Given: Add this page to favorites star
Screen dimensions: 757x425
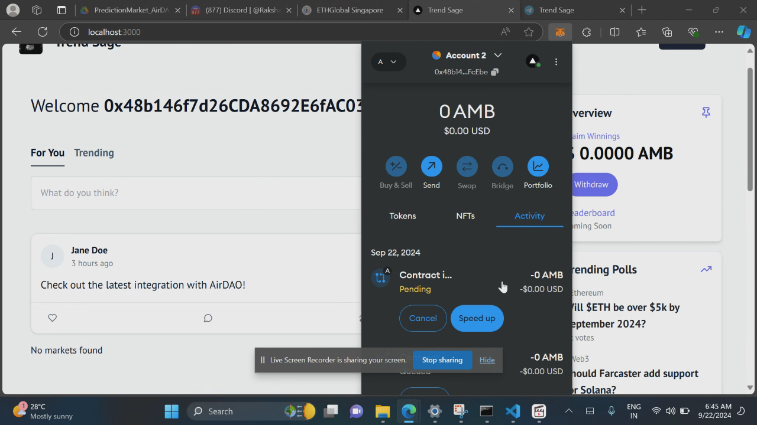Looking at the screenshot, I should click(529, 32).
